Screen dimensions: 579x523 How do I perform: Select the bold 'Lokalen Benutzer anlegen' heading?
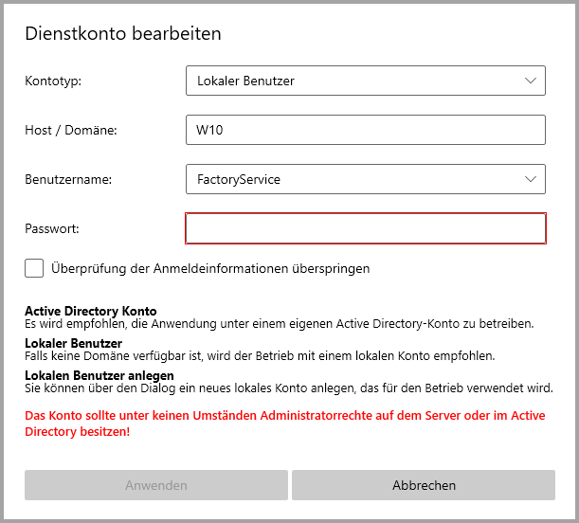pyautogui.click(x=99, y=375)
